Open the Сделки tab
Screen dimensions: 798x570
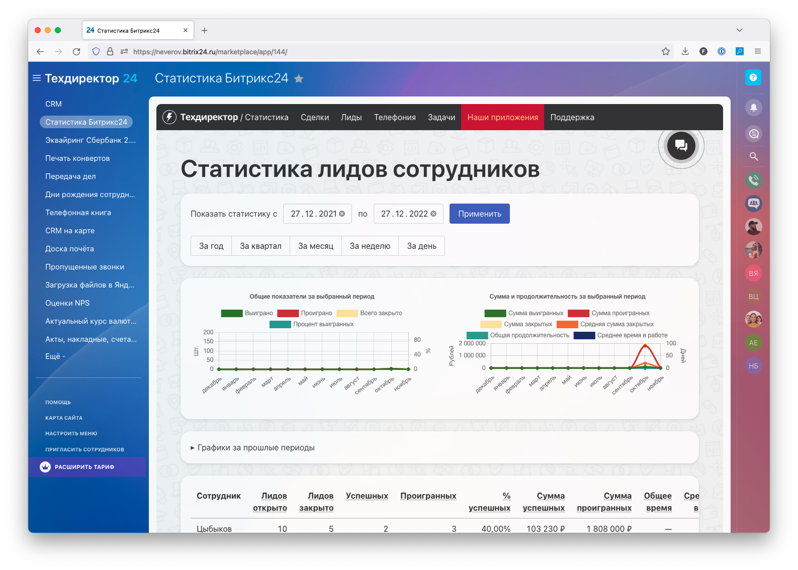tap(315, 117)
